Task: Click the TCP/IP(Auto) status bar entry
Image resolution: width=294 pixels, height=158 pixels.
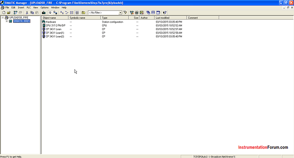Action: (214, 157)
